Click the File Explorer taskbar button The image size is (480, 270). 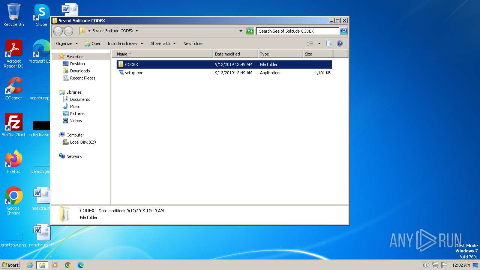[x=42, y=265]
